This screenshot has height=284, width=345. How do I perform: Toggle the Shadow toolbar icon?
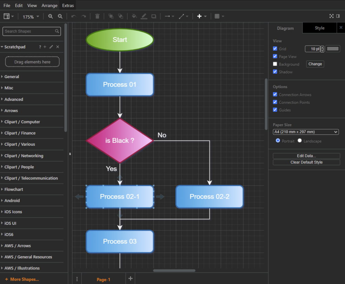(x=154, y=16)
